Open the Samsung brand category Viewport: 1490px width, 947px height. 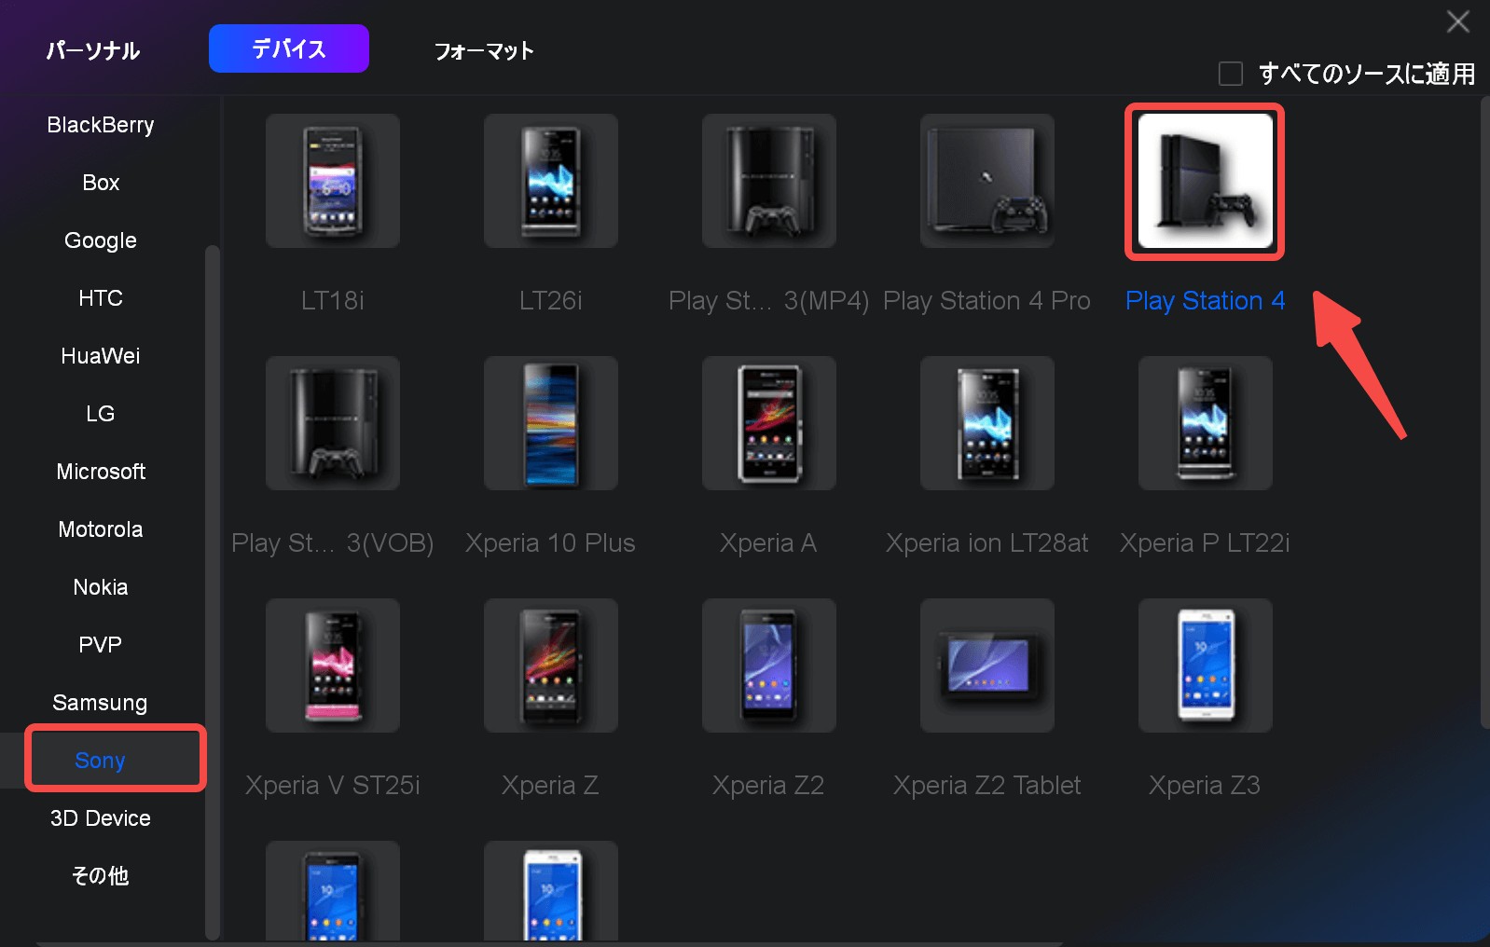point(101,703)
